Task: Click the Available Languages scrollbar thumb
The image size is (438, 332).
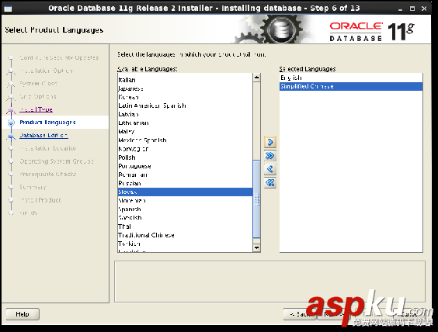Action: 256,199
